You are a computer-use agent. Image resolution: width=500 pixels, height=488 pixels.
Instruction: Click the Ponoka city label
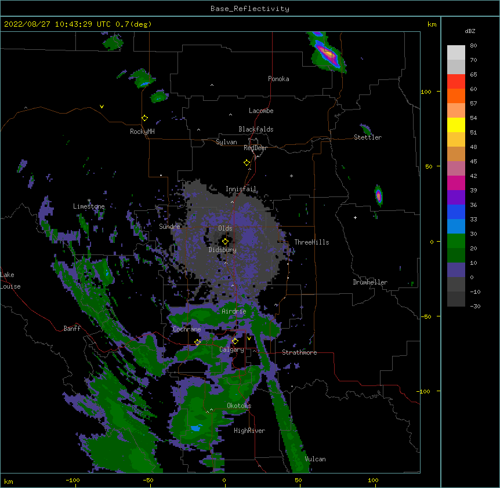278,79
